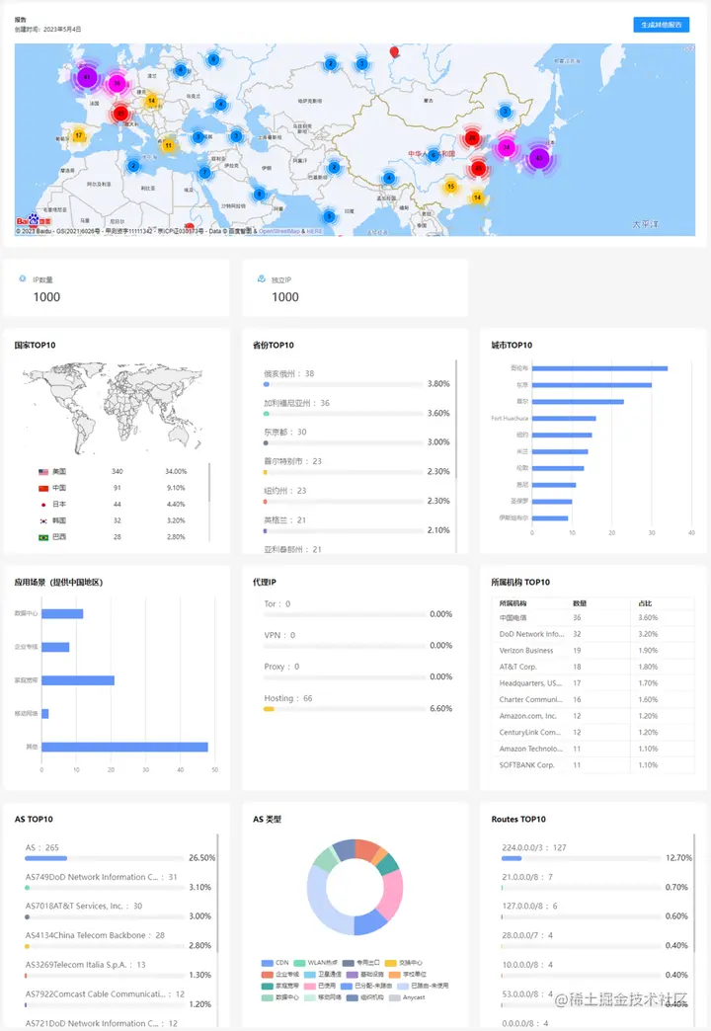Click the yellow 11 cluster marker near Greece
Screen dimensions: 711x1031
169,145
